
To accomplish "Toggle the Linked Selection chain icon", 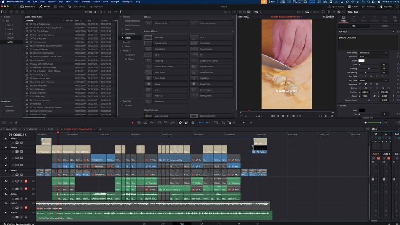I will click(187, 122).
